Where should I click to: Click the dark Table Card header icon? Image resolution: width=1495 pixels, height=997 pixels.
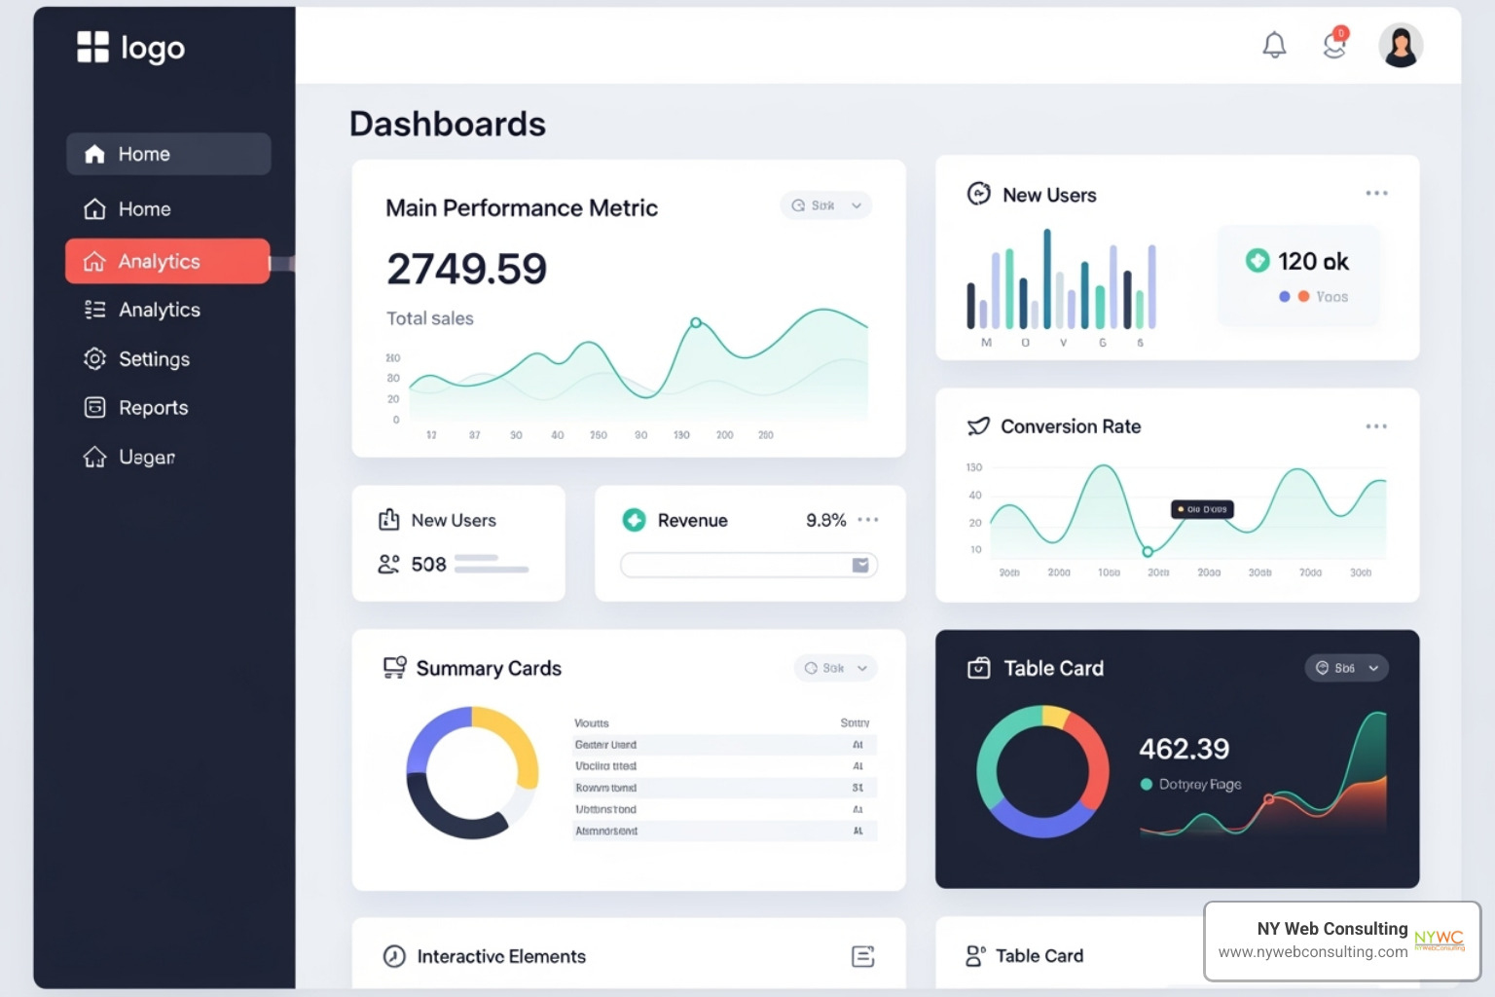pos(978,668)
